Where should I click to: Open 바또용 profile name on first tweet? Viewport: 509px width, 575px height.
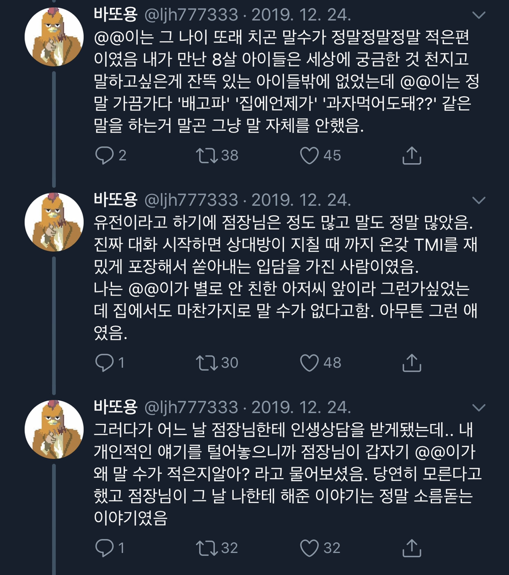point(115,15)
